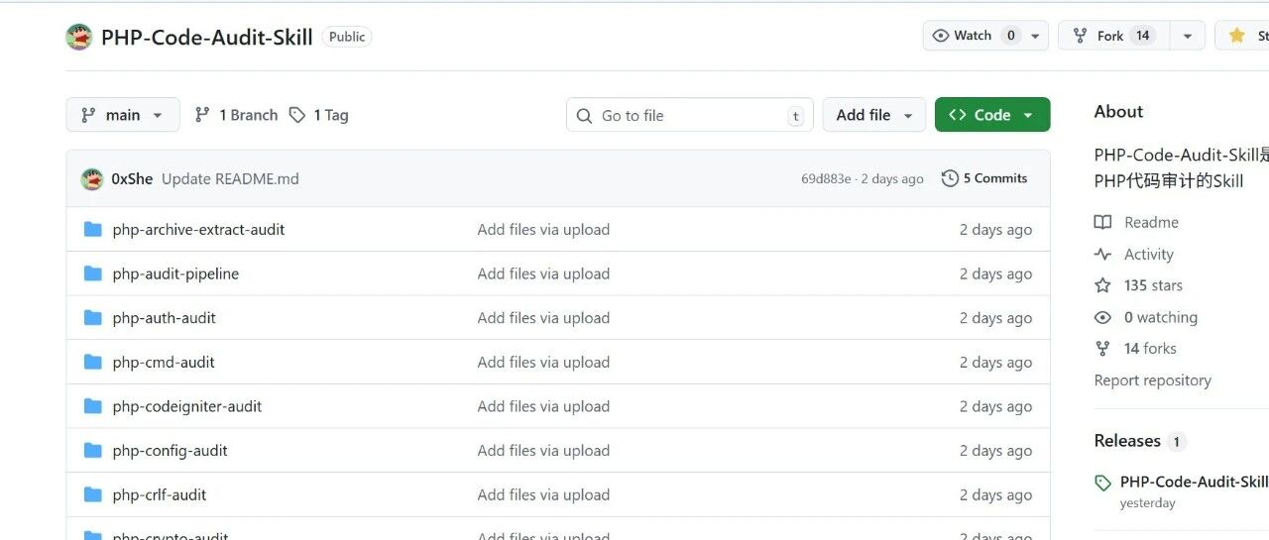Open commit message of php-config-audit row
The image size is (1269, 540).
tap(543, 450)
